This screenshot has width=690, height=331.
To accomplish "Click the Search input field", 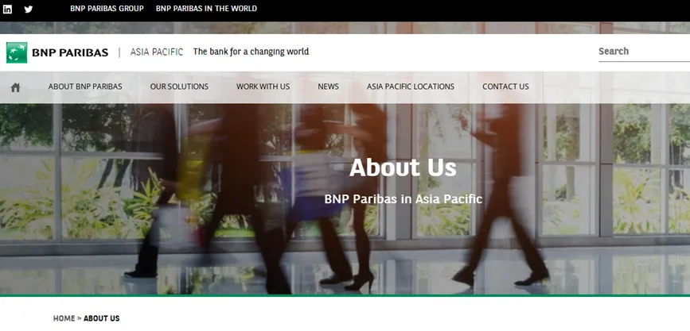I will (x=644, y=52).
